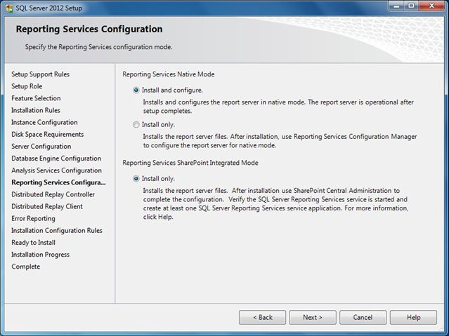Minimize the SQL Server 2012 Setup window
The height and width of the screenshot is (336, 449).
pyautogui.click(x=397, y=6)
